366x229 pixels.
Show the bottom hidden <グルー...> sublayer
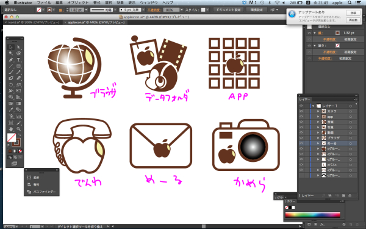point(301,175)
